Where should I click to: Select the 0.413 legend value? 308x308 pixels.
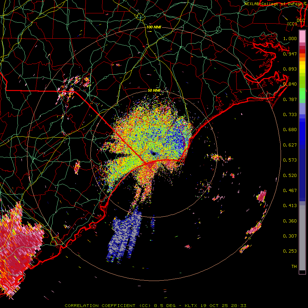click(290, 206)
